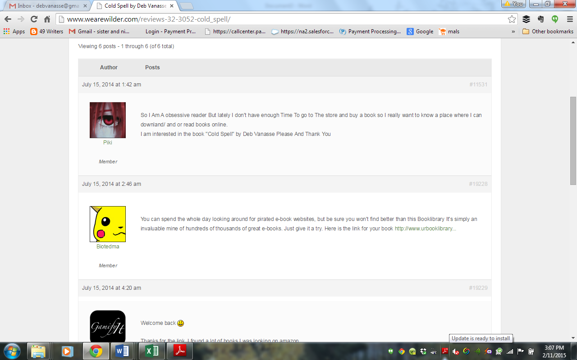Open Action Center flag tray icon
The width and height of the screenshot is (577, 360).
point(521,351)
